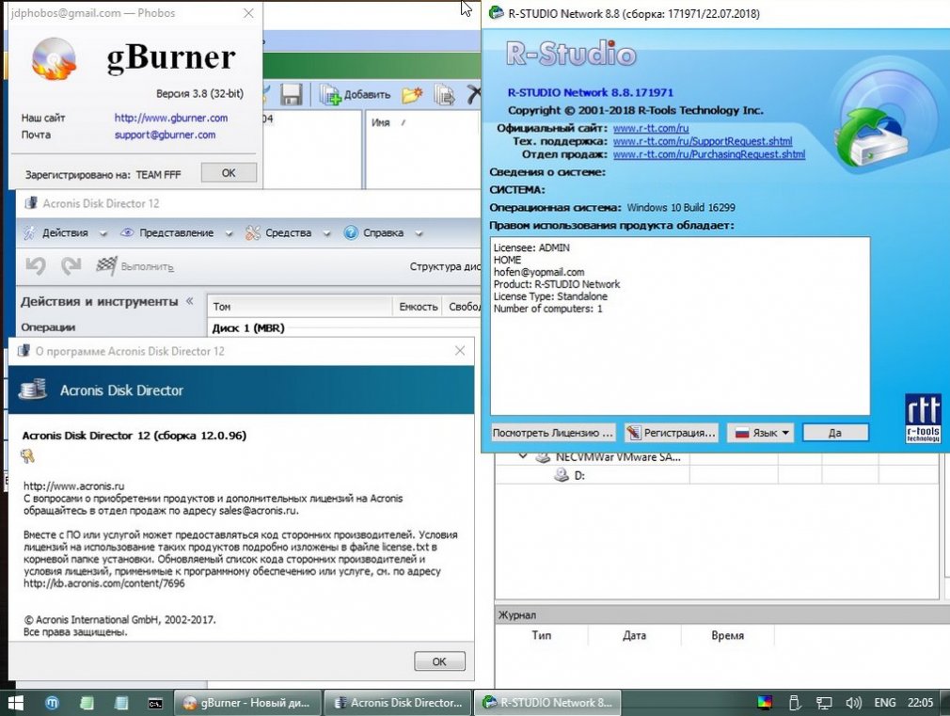Open the support@gburner.com email link
The image size is (950, 716).
[165, 135]
